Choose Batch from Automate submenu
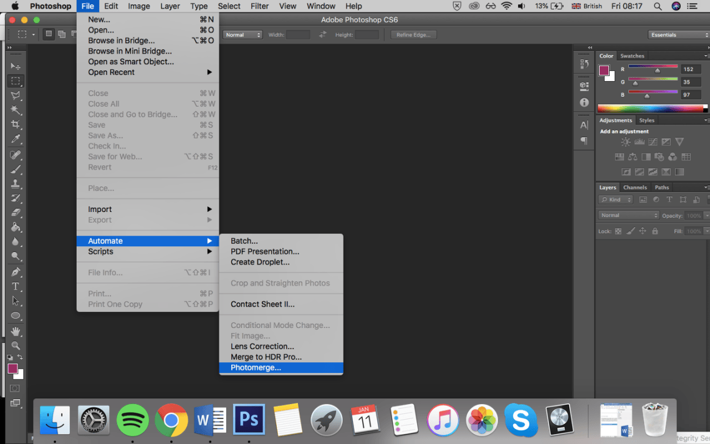 pos(281,241)
